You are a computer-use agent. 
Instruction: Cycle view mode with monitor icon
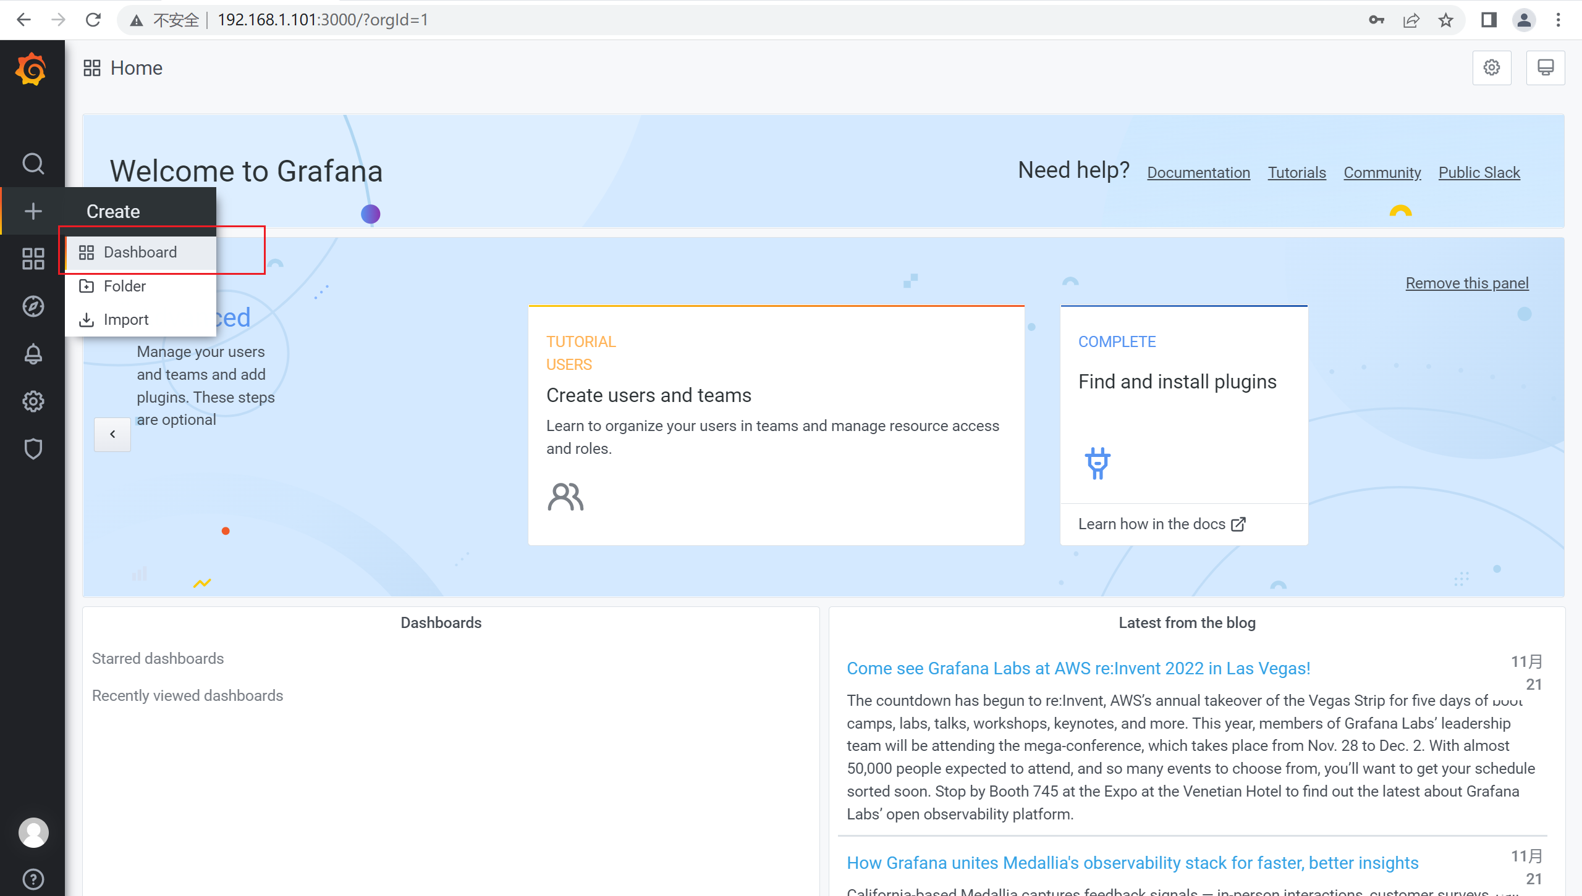tap(1546, 68)
